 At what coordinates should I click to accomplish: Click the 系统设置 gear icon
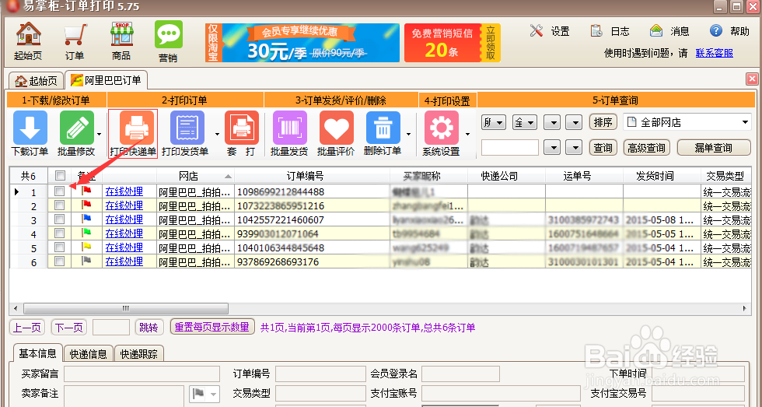(x=442, y=128)
